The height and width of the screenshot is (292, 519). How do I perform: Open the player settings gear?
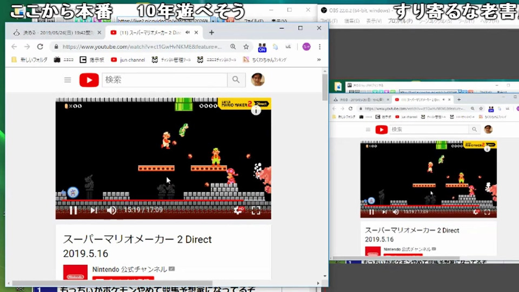point(238,210)
